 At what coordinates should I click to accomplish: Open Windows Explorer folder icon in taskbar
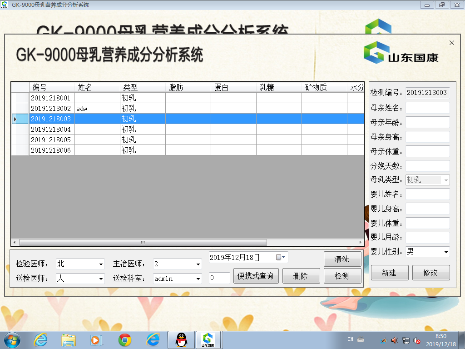(x=69, y=340)
